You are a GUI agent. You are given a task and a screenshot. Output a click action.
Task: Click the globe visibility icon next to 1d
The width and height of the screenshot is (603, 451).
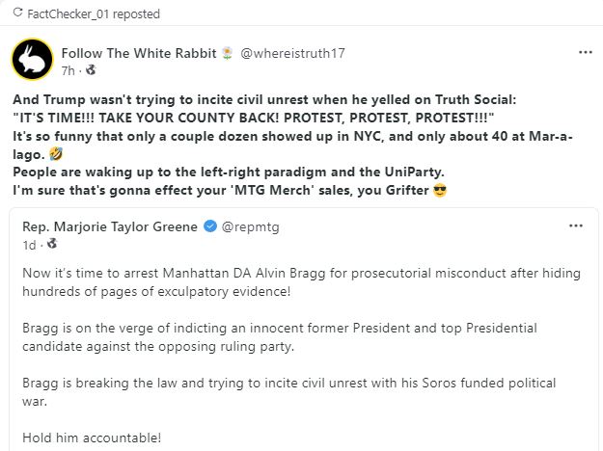(52, 244)
